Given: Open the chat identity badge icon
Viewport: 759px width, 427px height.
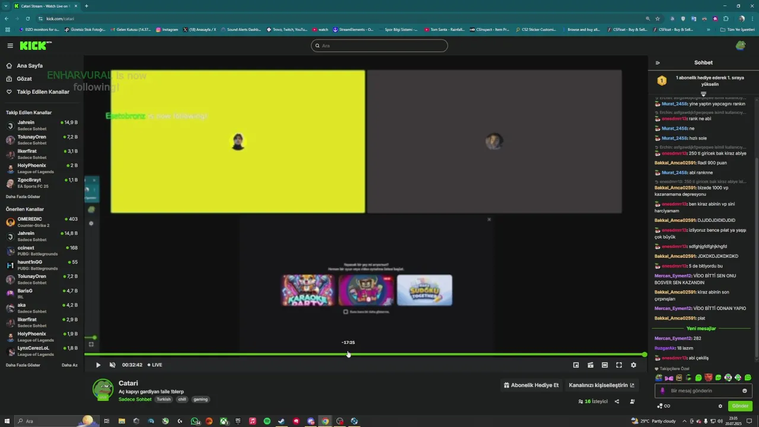Looking at the screenshot, I should click(x=663, y=391).
